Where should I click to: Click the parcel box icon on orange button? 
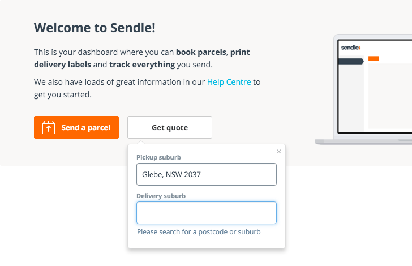point(49,127)
